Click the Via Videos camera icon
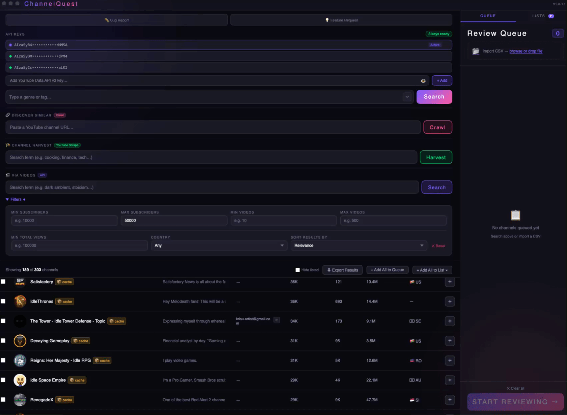 pyautogui.click(x=8, y=175)
